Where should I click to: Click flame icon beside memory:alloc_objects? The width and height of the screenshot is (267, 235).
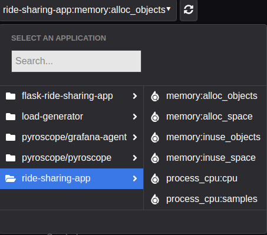[155, 96]
